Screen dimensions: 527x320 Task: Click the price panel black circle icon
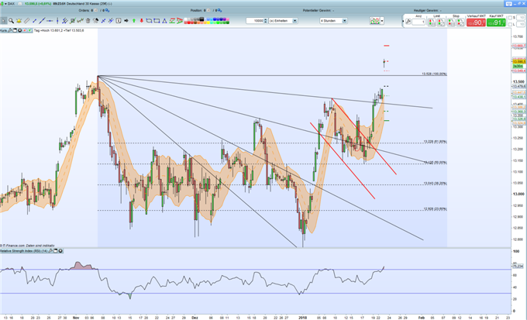tap(19, 30)
